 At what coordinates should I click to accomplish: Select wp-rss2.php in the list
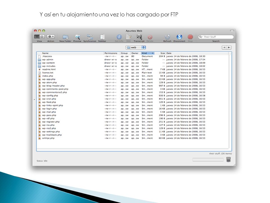coord(132,129)
